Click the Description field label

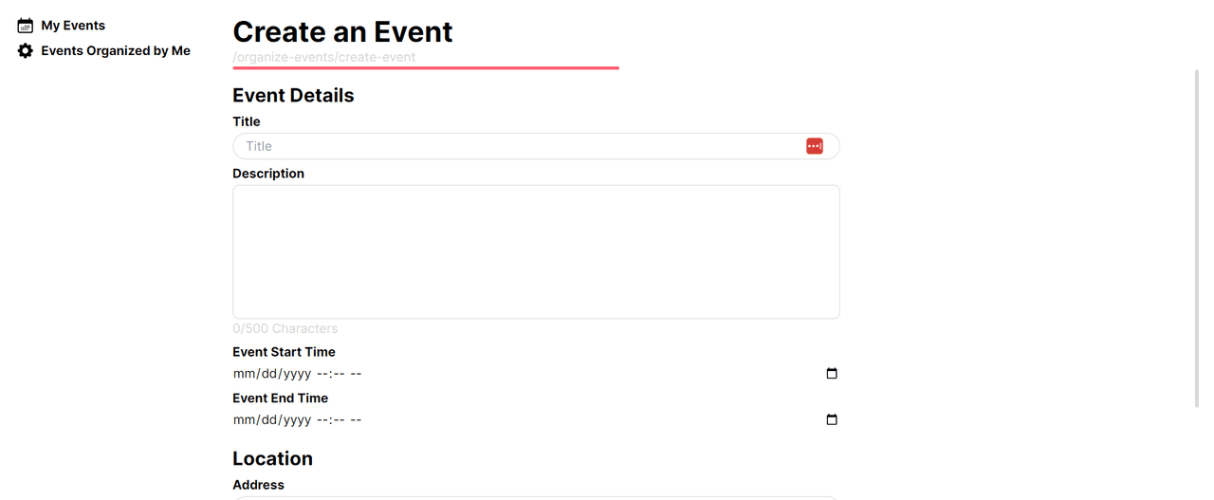point(268,174)
